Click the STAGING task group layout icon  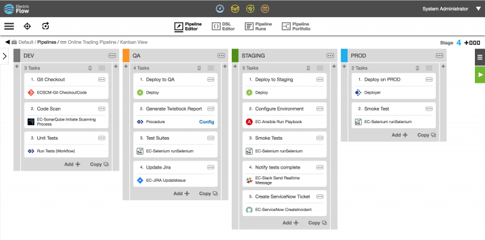click(320, 68)
